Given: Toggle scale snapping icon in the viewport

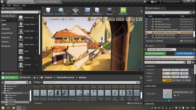Looking at the screenshot, I should 127,19.
